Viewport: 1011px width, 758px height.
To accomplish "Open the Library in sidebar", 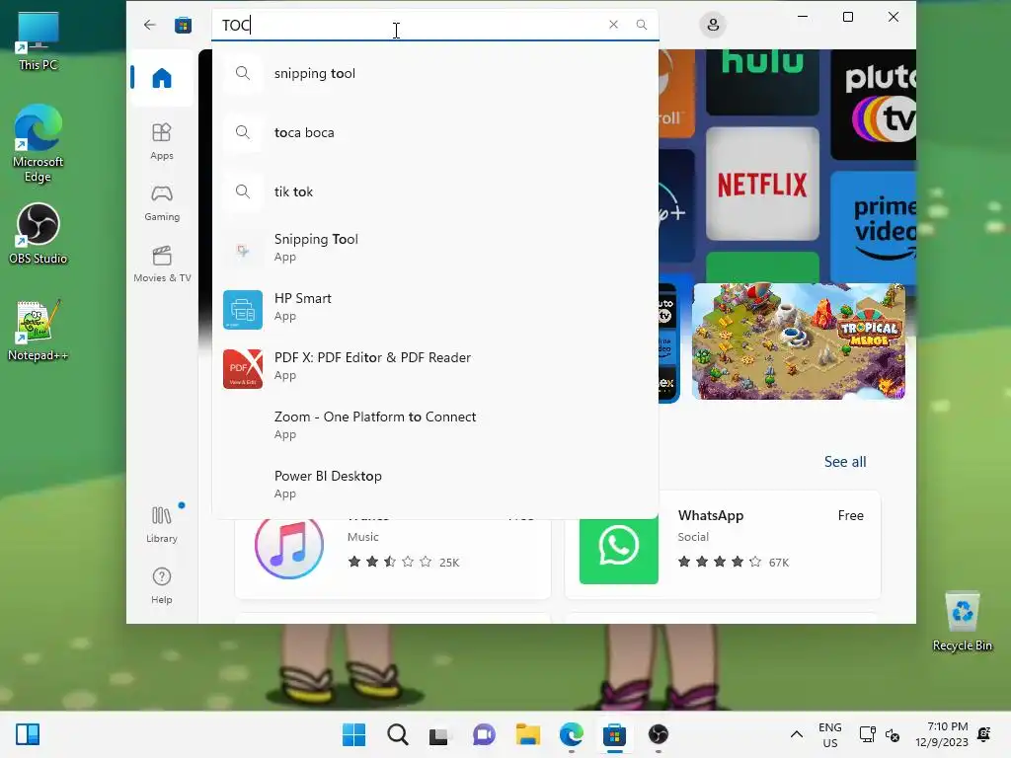I will tap(162, 524).
